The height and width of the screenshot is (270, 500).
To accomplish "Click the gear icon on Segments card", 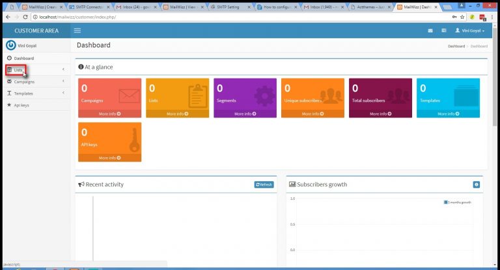I will pos(265,95).
